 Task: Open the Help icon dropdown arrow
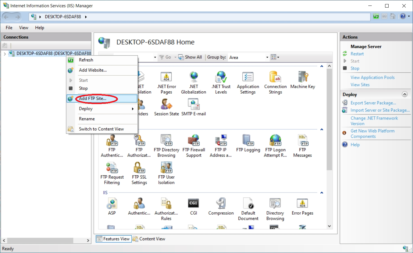[x=409, y=16]
